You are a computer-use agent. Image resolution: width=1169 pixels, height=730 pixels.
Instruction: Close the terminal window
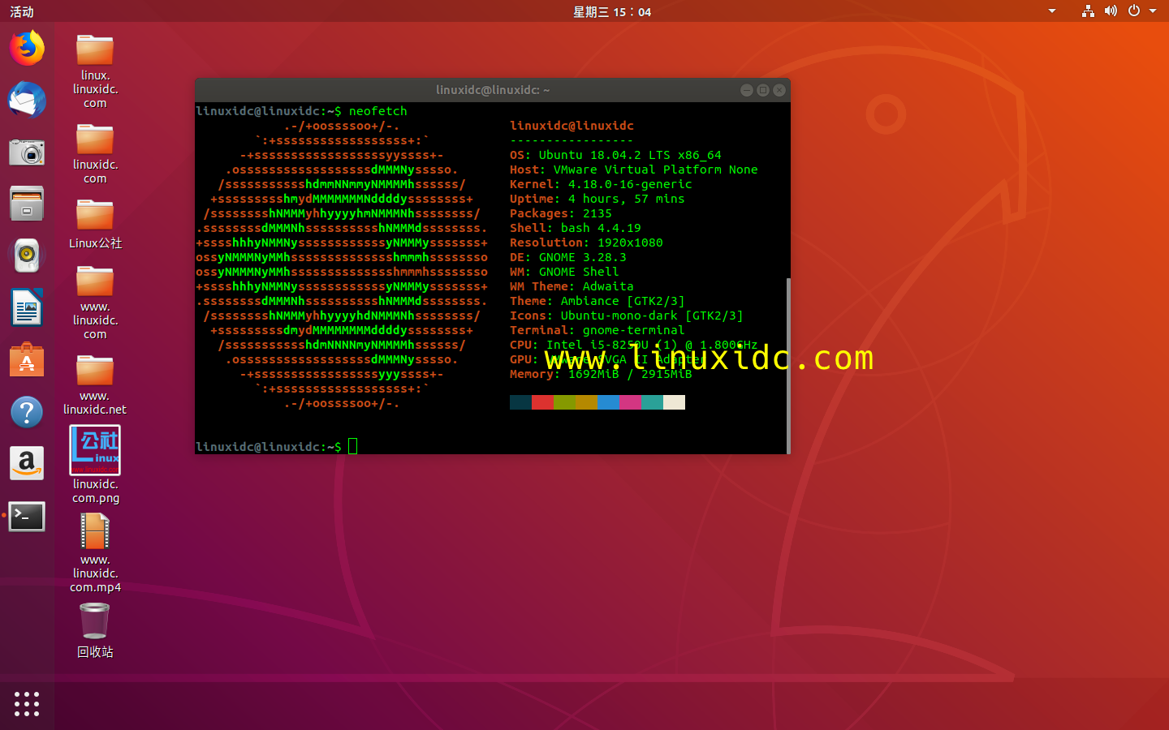779,90
